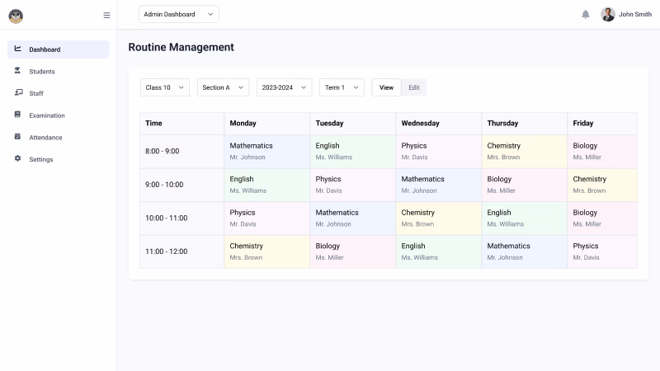Click Monday 9:00 English cell
660x371 pixels.
(267, 185)
